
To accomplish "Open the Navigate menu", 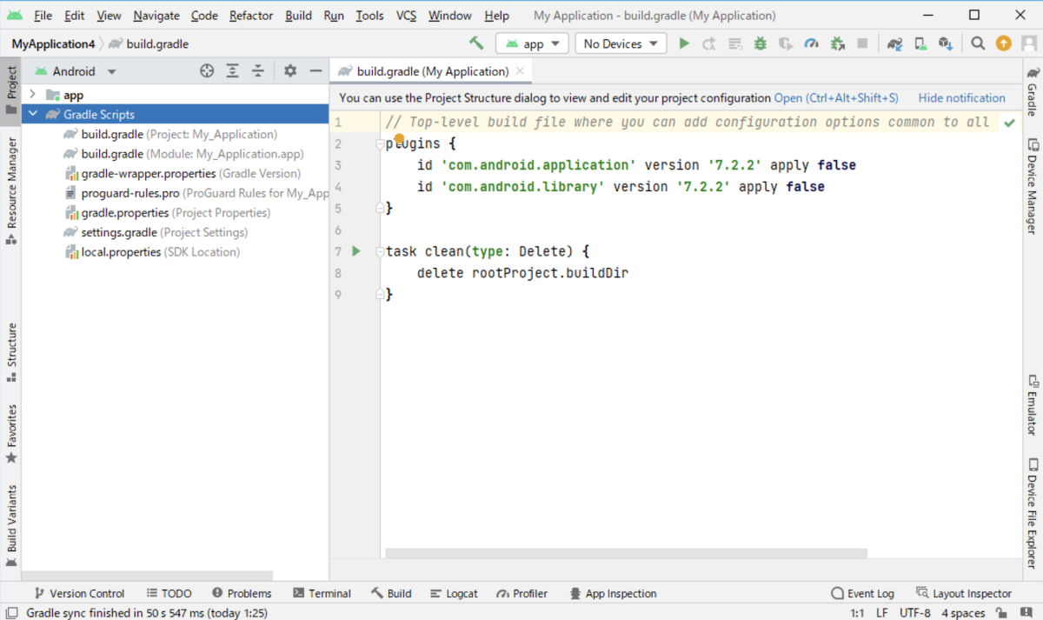I will [156, 16].
